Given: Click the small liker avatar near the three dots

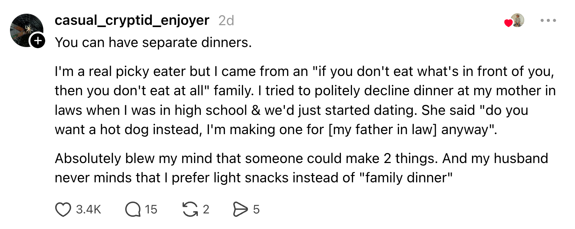Looking at the screenshot, I should point(518,20).
